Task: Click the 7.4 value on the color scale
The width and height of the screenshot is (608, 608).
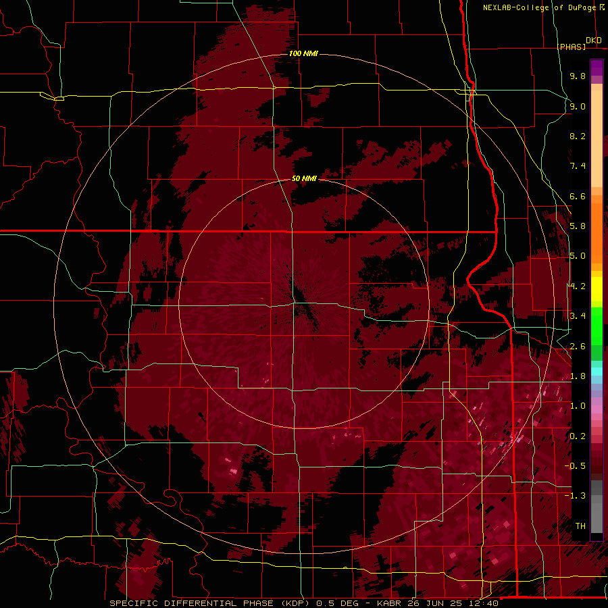Action: coord(578,166)
